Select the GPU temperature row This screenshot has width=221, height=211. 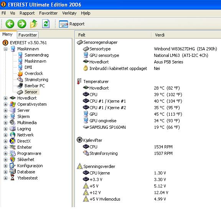pyautogui.click(x=148, y=114)
